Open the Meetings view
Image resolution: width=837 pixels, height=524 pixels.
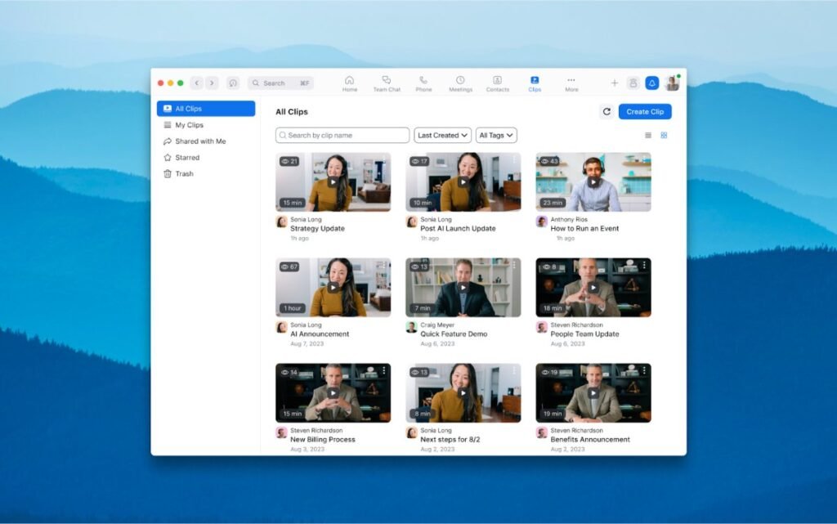coord(460,83)
